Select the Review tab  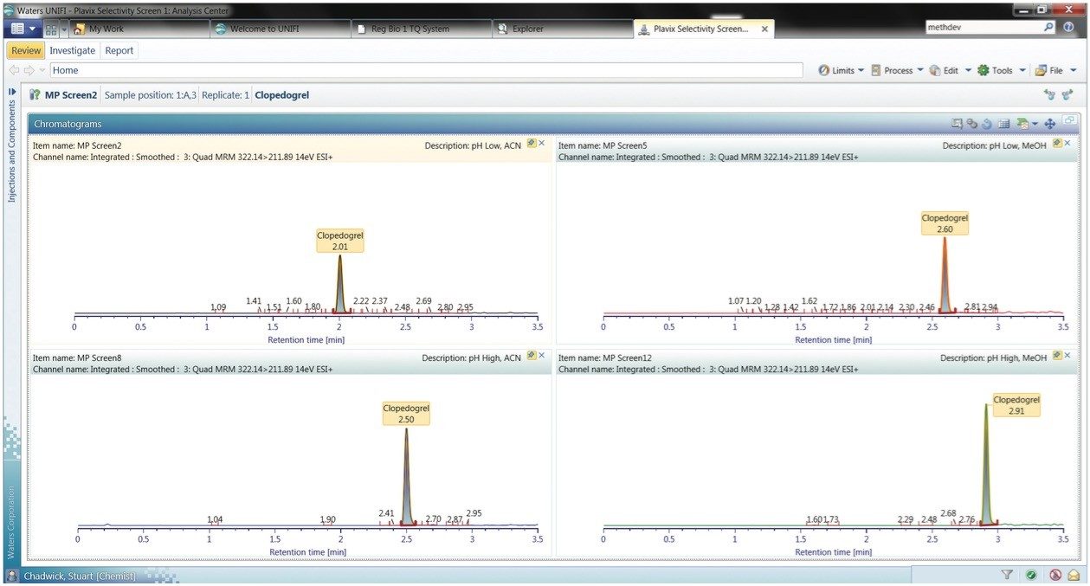pos(26,50)
